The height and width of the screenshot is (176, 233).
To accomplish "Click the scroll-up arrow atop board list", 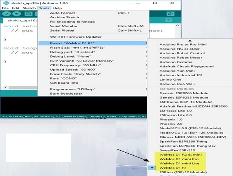I will [x=190, y=40].
